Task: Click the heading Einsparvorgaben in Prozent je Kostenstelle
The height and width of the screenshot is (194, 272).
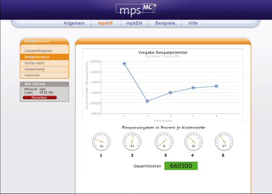Action: [x=163, y=128]
